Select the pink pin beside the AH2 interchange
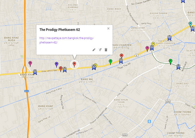Screen dimensions: 195x138 [30, 64]
